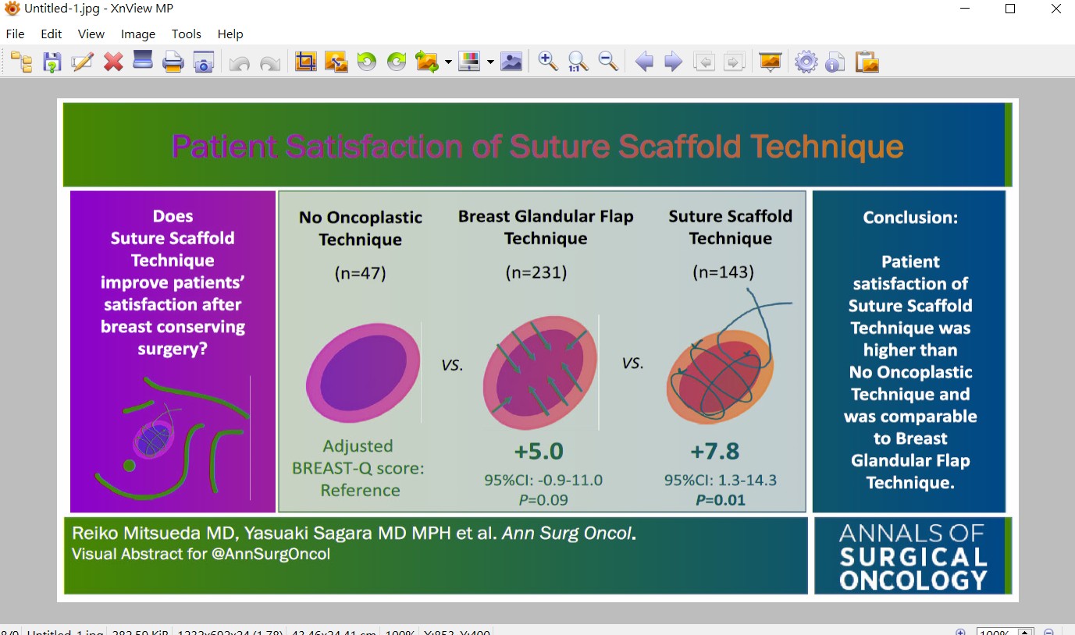Click the red X delete file icon
1075x635 pixels.
[113, 62]
